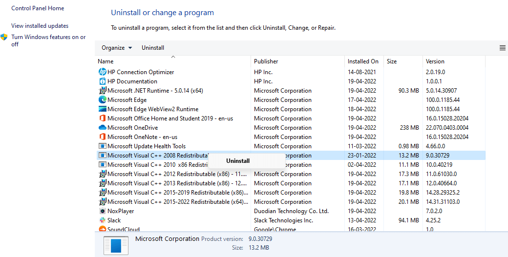Open the view options button at right
This screenshot has width=508, height=257.
pos(502,48)
